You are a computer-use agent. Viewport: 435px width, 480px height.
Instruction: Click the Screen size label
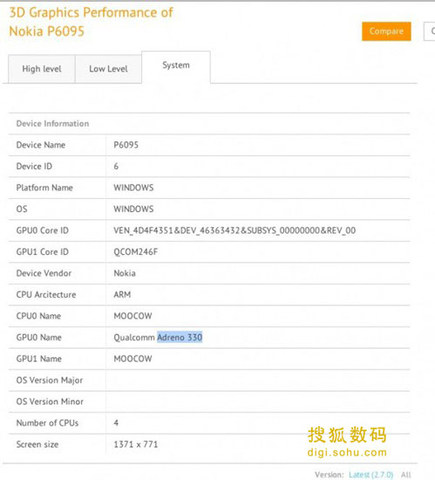point(37,444)
